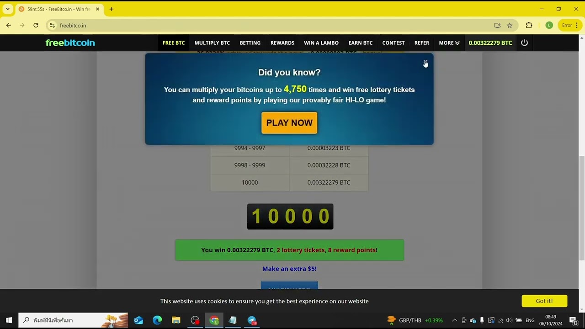Open the screen recorder taskbar icon

[x=195, y=320]
